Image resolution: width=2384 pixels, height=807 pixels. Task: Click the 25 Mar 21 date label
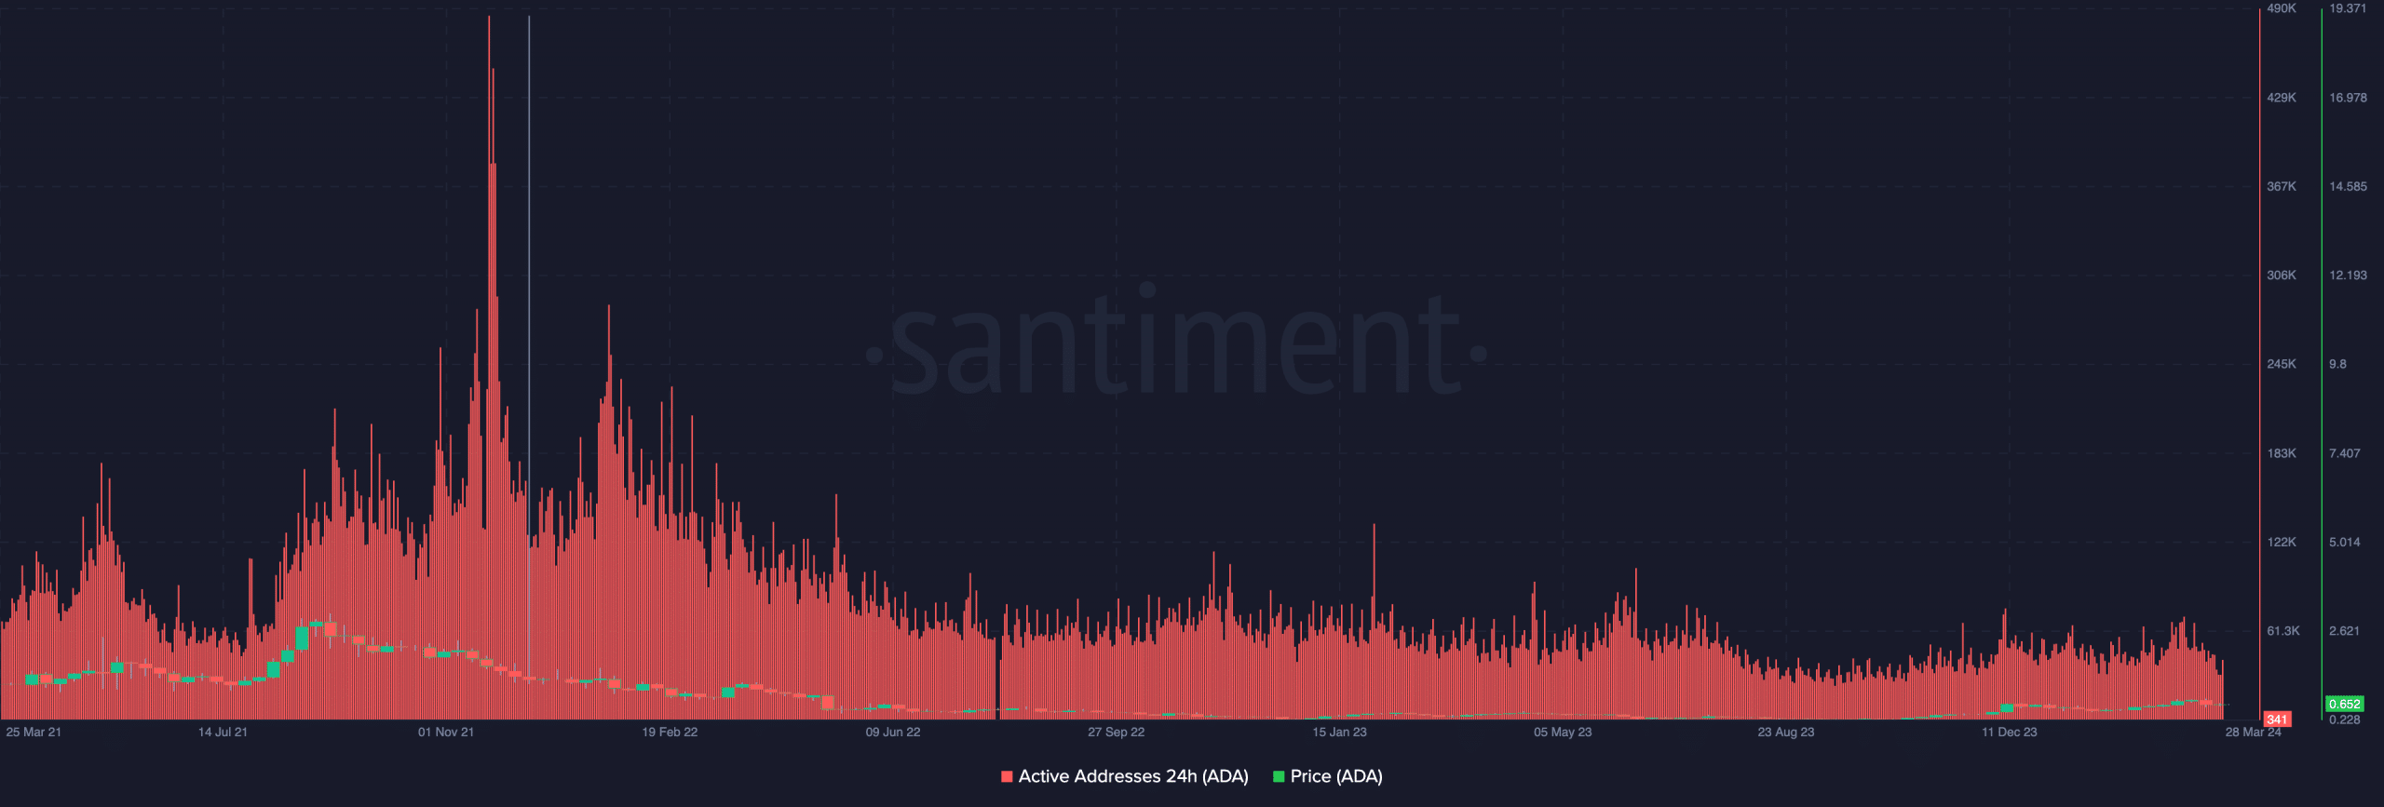[34, 733]
